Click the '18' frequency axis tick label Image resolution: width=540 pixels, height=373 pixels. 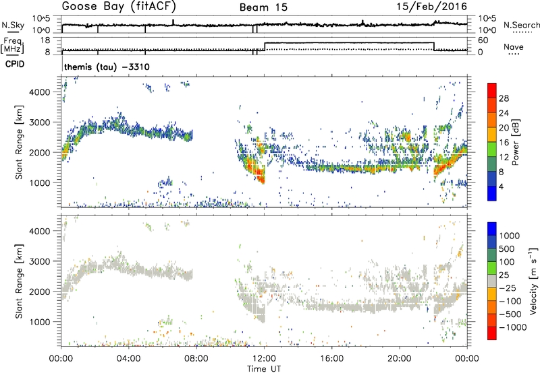pos(45,40)
